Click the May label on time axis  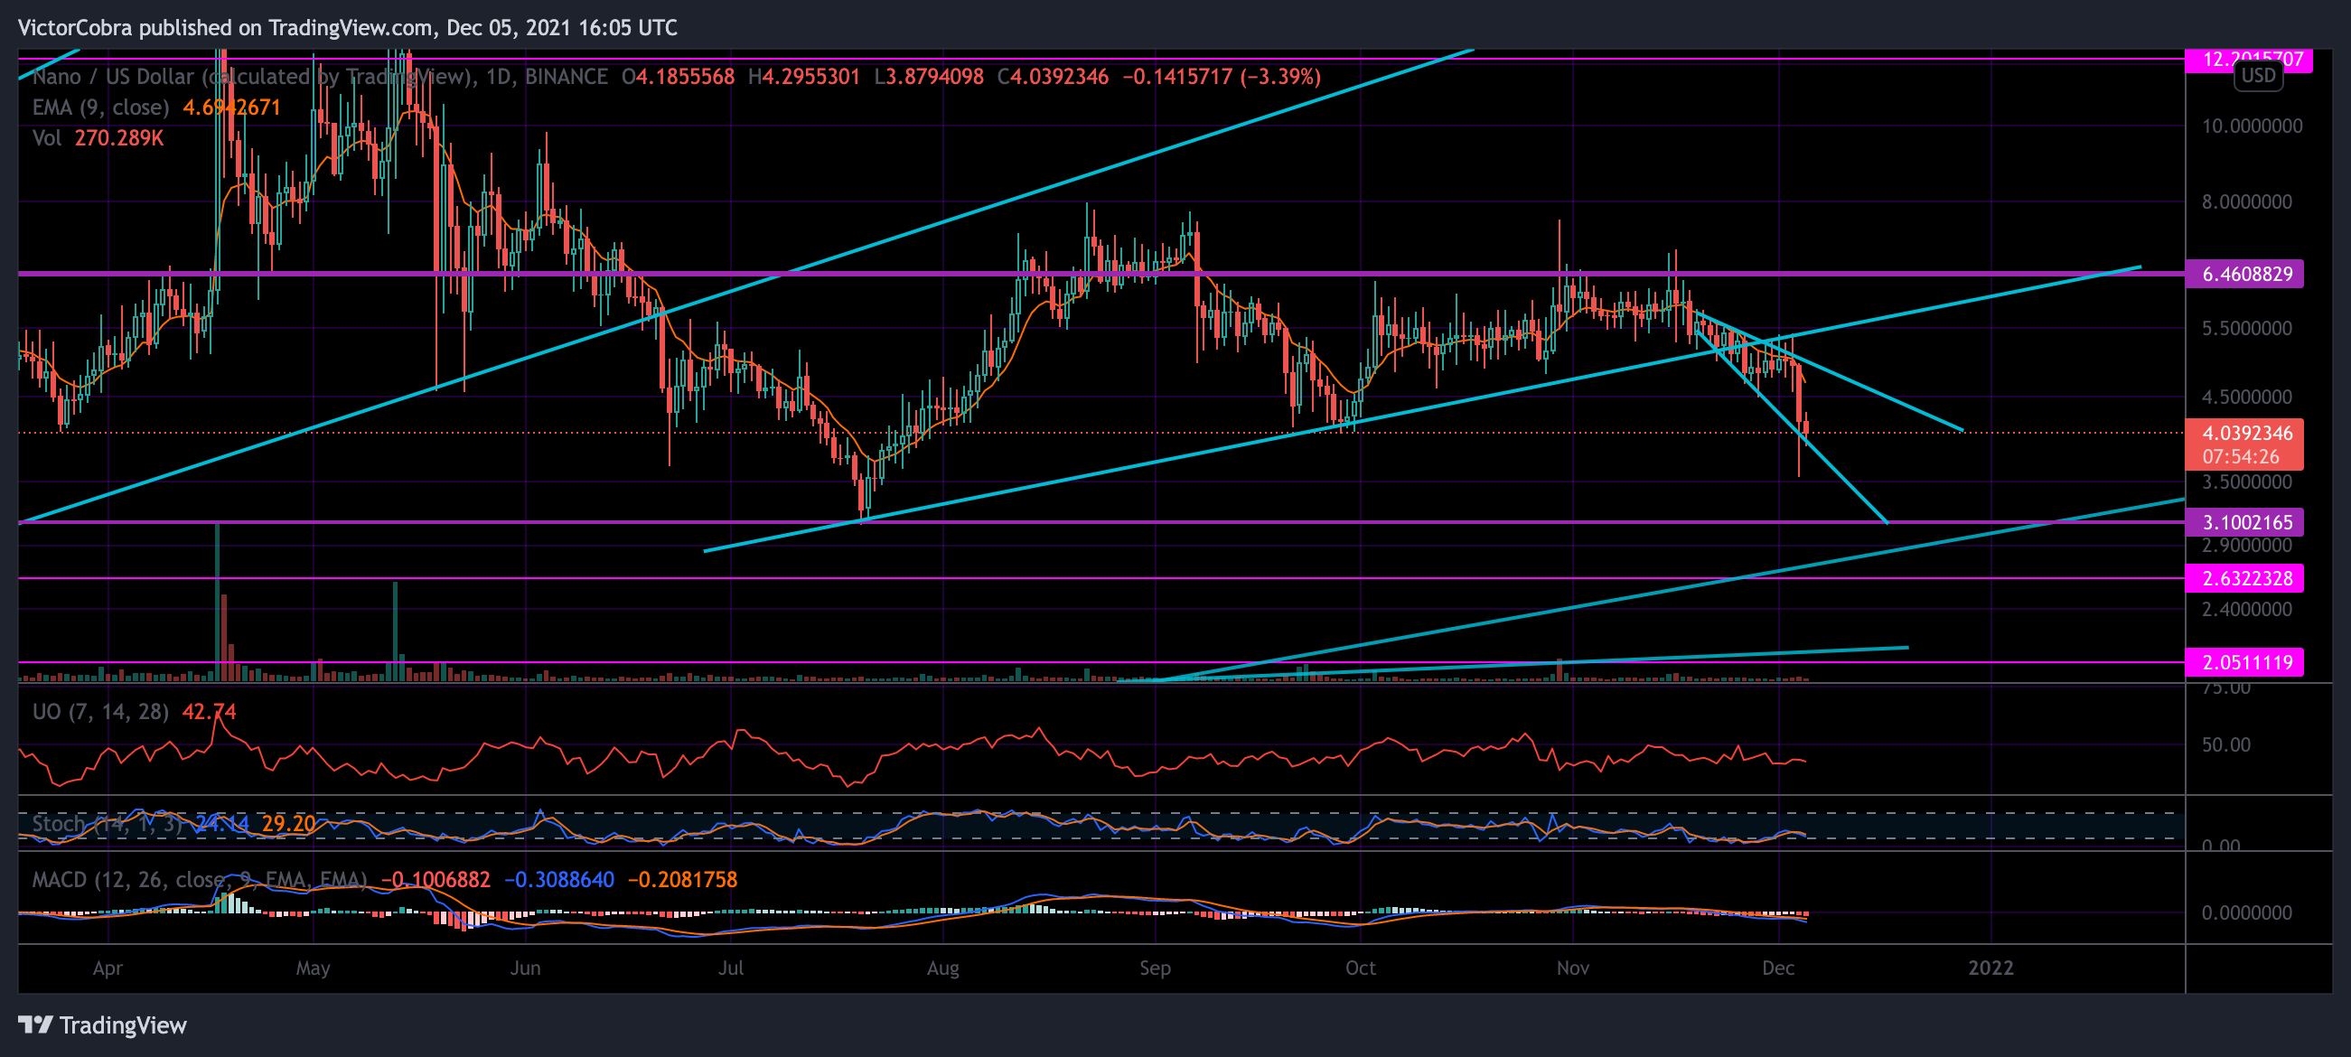pos(313,968)
